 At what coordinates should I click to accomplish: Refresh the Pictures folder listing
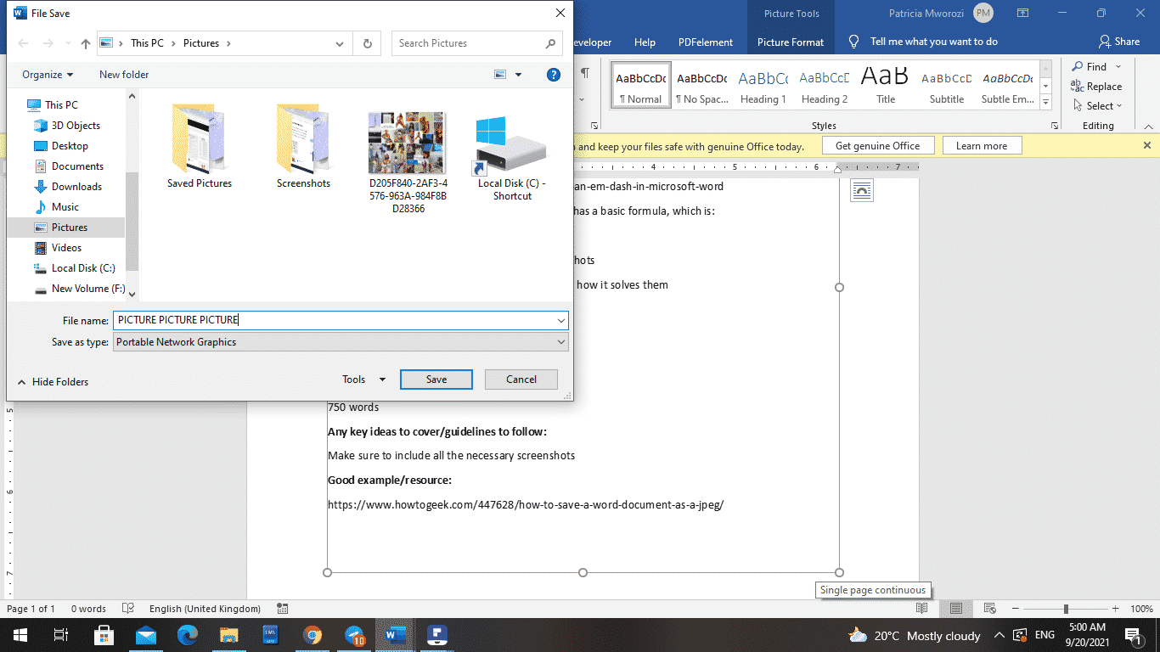coord(367,43)
